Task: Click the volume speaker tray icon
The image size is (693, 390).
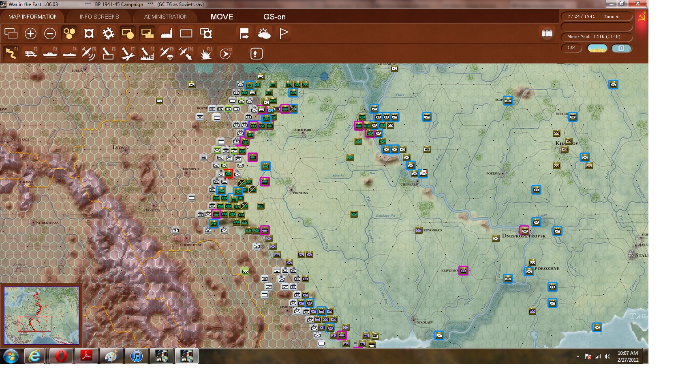Action: [x=607, y=356]
